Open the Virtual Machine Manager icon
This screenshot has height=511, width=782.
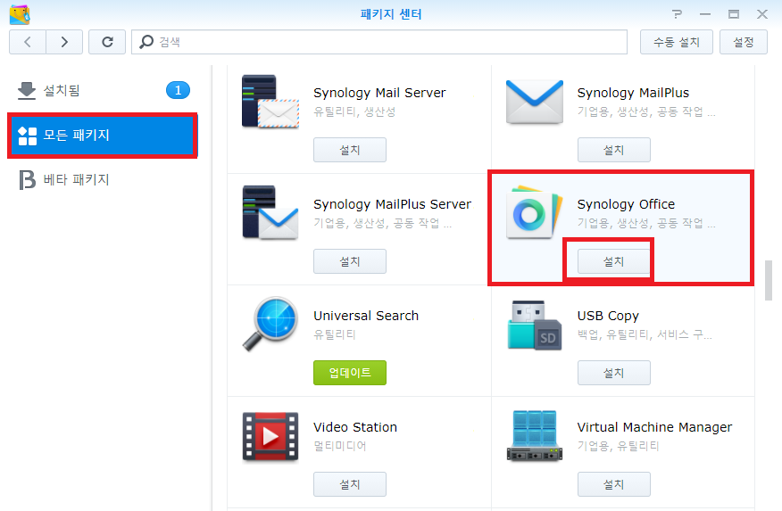click(x=534, y=436)
